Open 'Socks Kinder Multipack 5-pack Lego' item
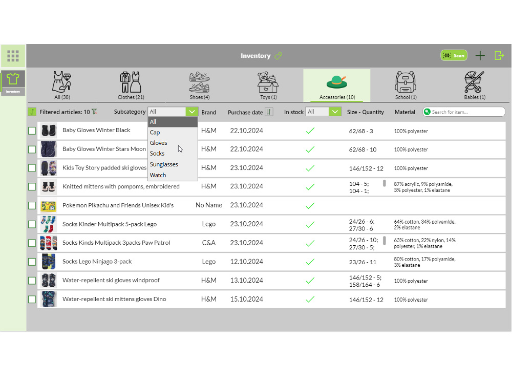This screenshot has width=512, height=384. 110,224
